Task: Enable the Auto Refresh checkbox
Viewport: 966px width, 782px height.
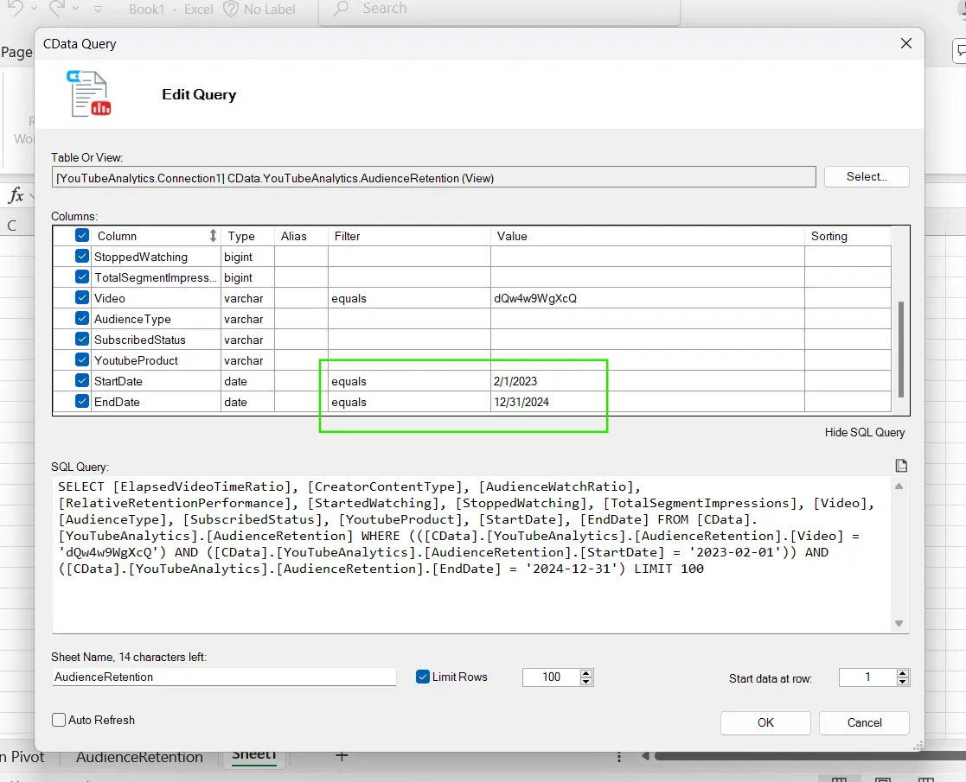Action: tap(59, 720)
